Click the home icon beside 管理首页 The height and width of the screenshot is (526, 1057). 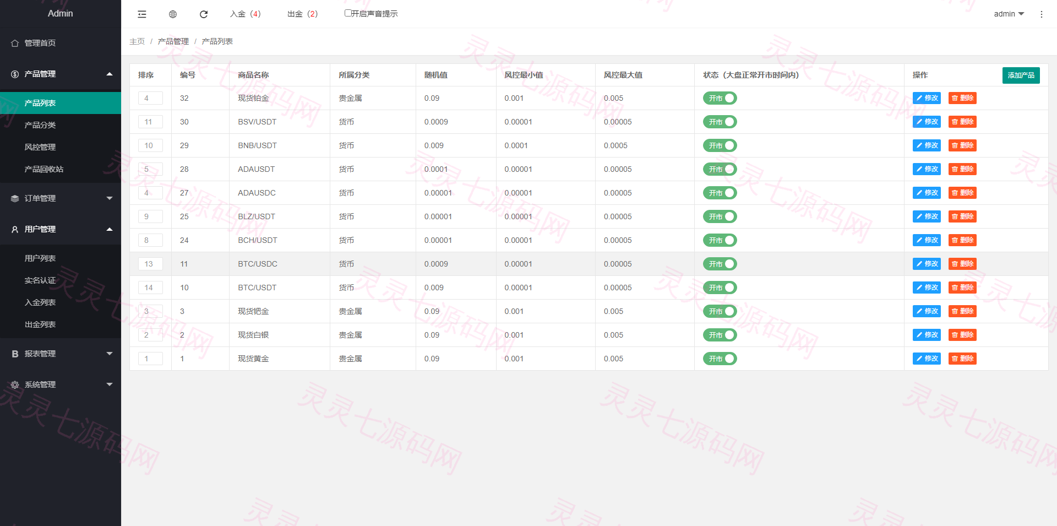[15, 43]
